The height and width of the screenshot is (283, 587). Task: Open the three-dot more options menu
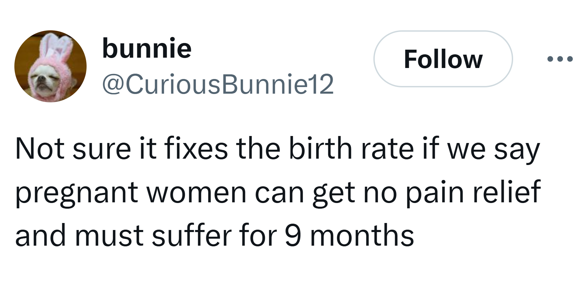pyautogui.click(x=560, y=59)
